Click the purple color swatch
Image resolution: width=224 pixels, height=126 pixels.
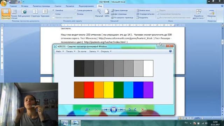pyautogui.click(x=148, y=90)
